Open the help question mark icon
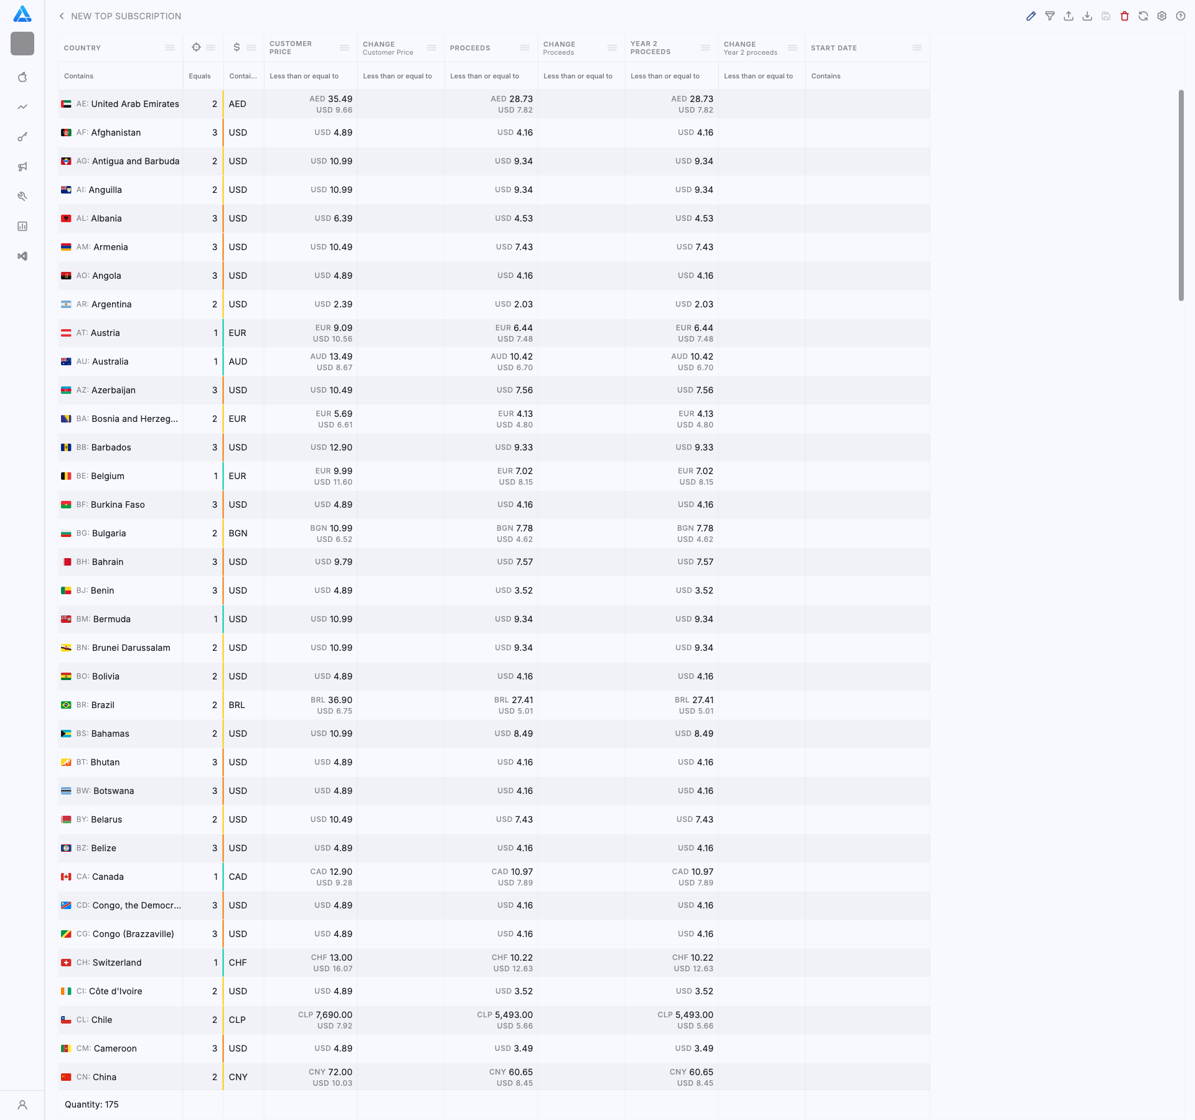The width and height of the screenshot is (1195, 1120). coord(1181,16)
